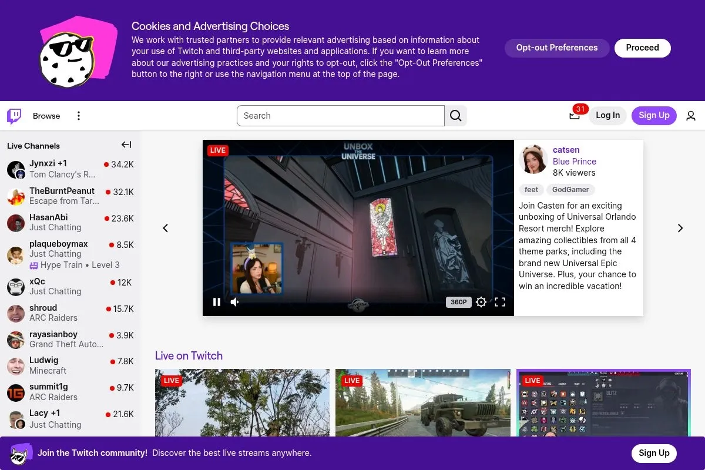The image size is (705, 470).
Task: Click the Prime loot icon with 31 badge
Action: pos(574,116)
